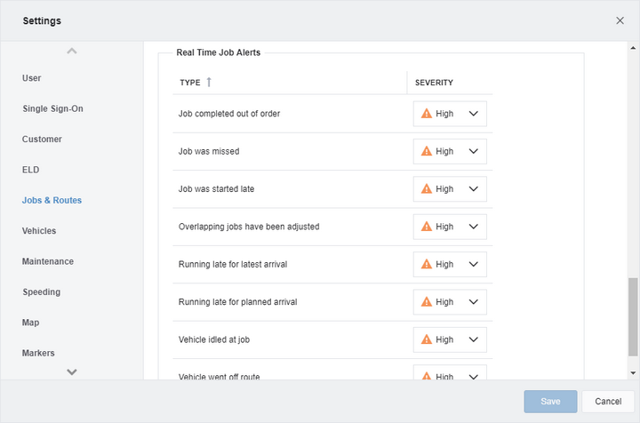Viewport: 640px width, 423px height.
Task: Click the warning icon for Job was missed
Action: tap(426, 151)
